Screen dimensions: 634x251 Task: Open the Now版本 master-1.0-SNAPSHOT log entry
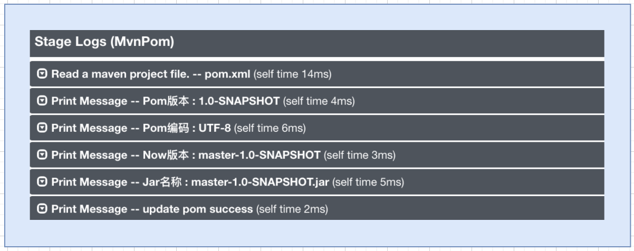tap(317, 155)
